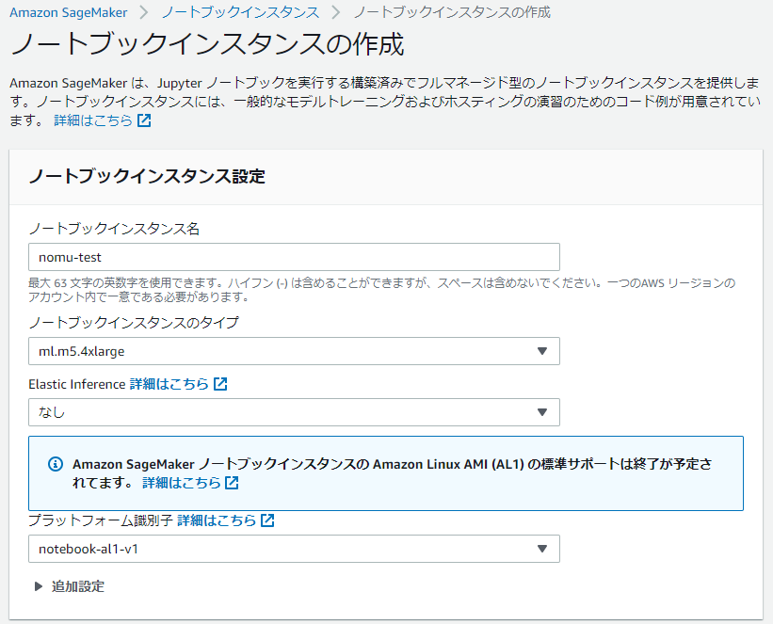773x624 pixels.
Task: Open 詳細はこちら link next to プラットフォーム識別子
Action: [217, 520]
